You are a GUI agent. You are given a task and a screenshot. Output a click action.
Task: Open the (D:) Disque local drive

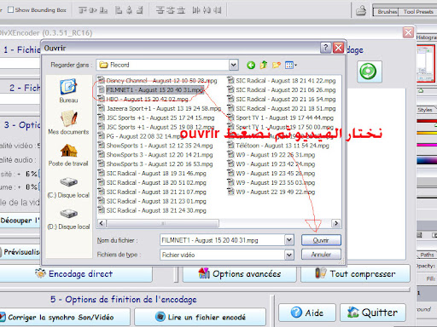[x=68, y=219]
